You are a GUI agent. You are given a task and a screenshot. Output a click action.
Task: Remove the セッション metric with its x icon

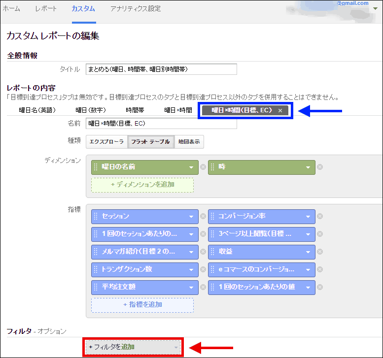203,216
